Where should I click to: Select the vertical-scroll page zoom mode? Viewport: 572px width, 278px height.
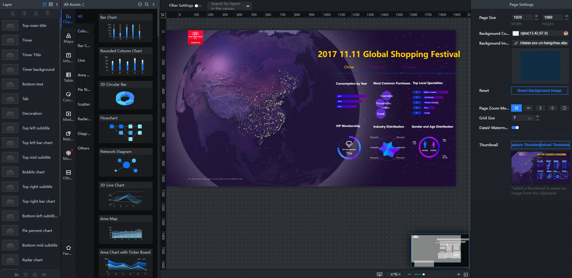coord(540,108)
